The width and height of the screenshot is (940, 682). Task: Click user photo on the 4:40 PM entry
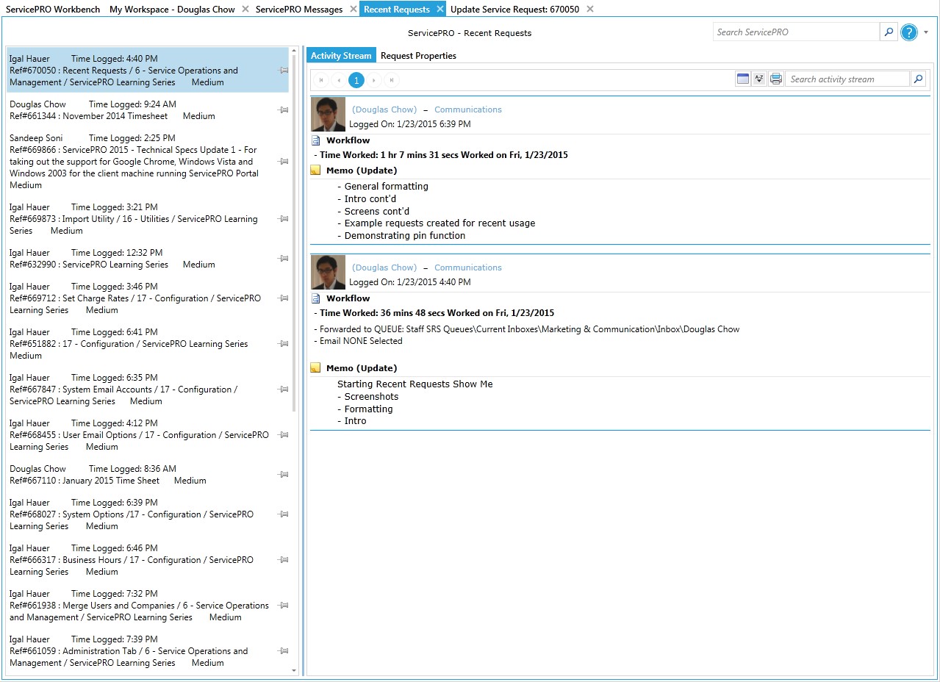329,273
